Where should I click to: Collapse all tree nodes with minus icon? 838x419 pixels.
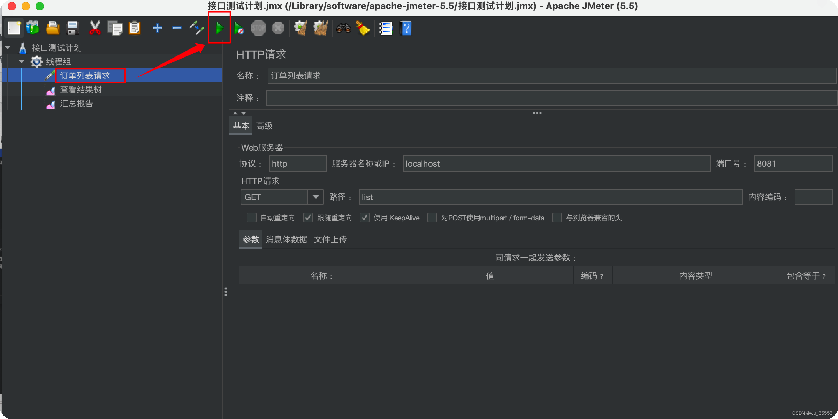(x=177, y=28)
